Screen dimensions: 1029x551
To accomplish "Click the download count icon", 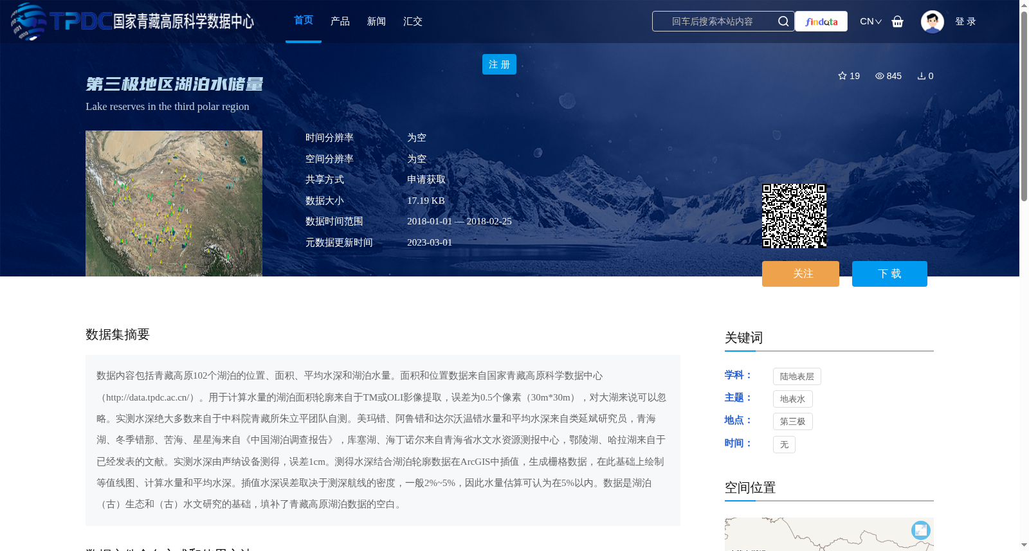I will 922,76.
